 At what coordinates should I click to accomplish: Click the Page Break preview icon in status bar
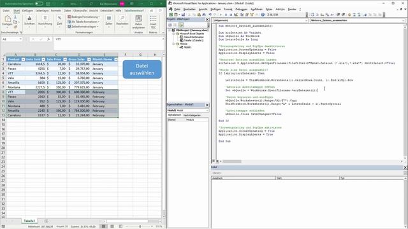pyautogui.click(x=120, y=226)
